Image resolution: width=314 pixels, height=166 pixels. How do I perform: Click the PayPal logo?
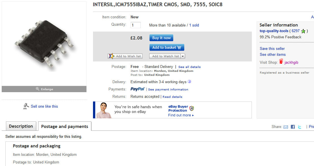point(138,89)
